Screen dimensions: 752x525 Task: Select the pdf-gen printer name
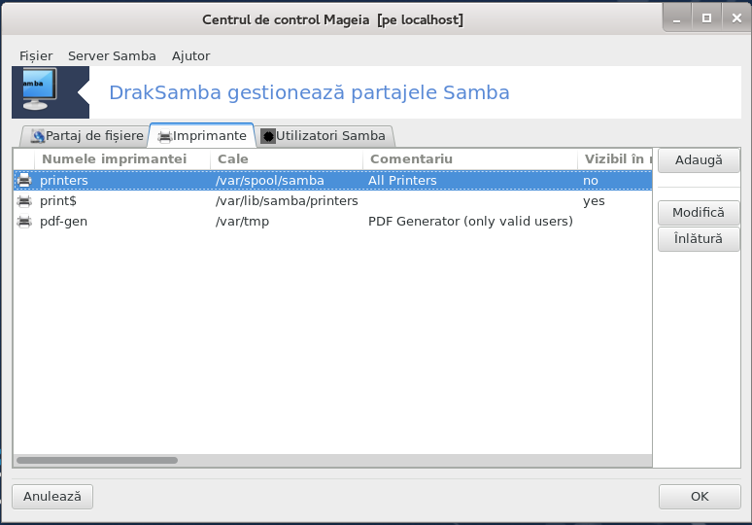tap(63, 222)
